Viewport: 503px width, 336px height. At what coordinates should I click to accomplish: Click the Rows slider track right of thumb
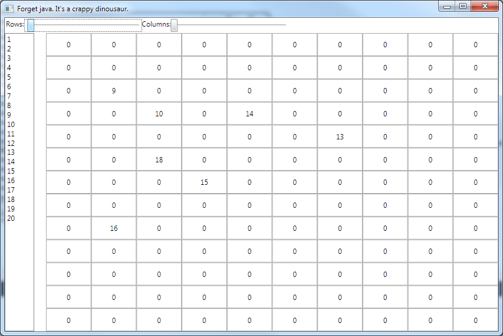coord(87,25)
